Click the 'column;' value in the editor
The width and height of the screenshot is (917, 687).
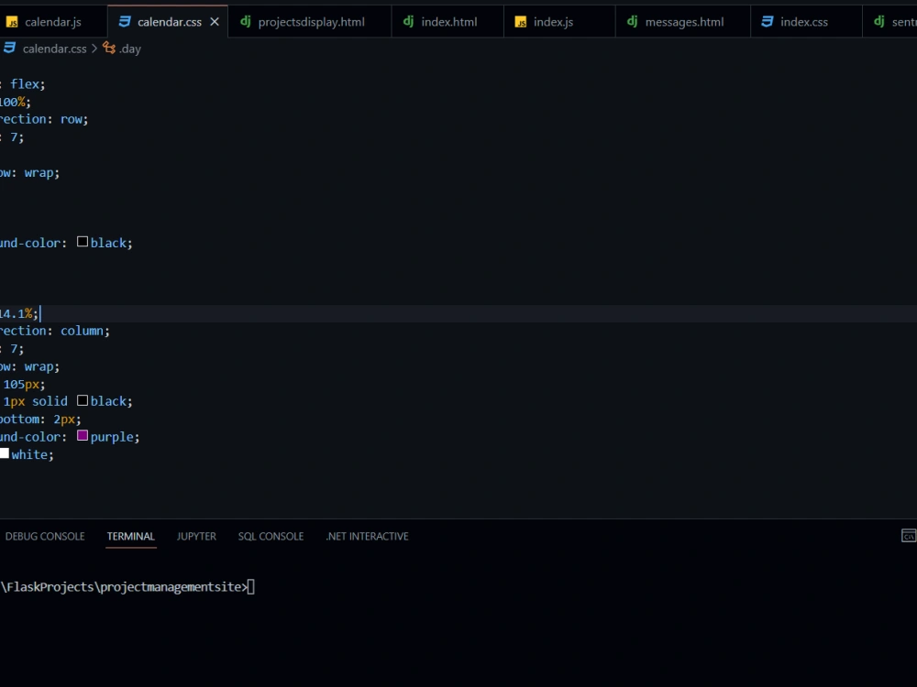tap(85, 331)
